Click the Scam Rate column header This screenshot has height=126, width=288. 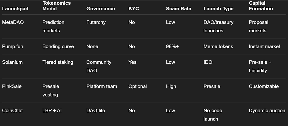click(179, 9)
